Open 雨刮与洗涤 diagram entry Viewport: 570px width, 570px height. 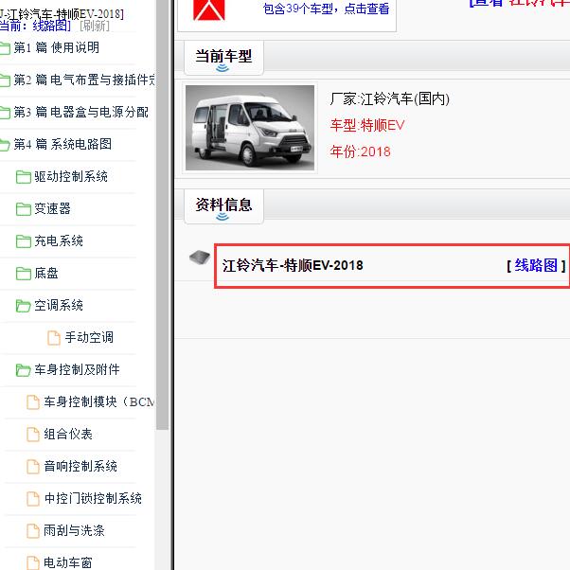tap(74, 530)
